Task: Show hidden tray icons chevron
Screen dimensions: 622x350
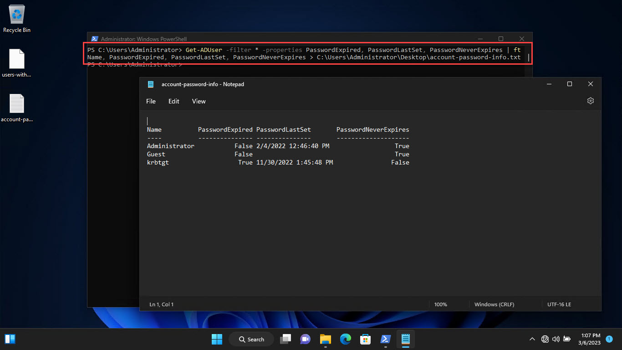Action: (532, 339)
